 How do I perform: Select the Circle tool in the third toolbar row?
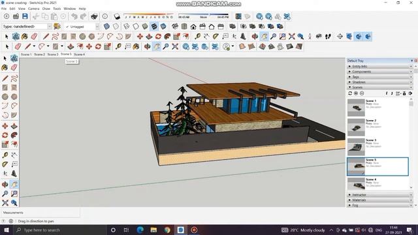[82, 37]
